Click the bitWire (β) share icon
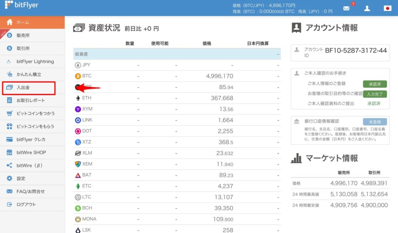398x233 pixels. pos(9,165)
